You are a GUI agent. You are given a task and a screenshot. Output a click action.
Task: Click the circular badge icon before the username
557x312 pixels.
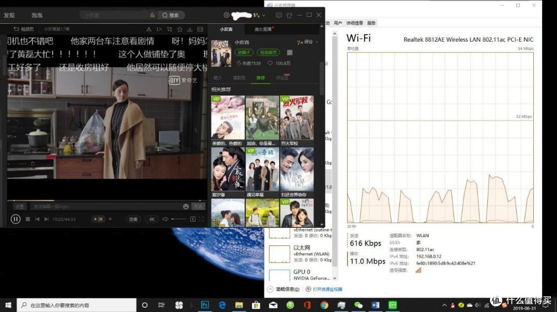click(226, 15)
